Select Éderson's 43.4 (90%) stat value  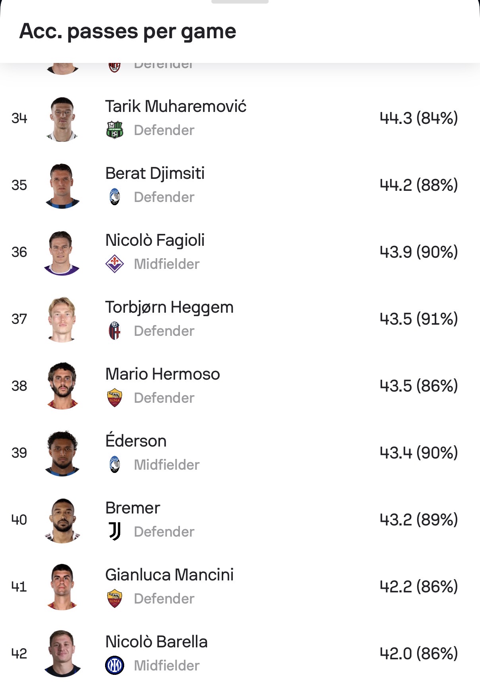coord(419,453)
